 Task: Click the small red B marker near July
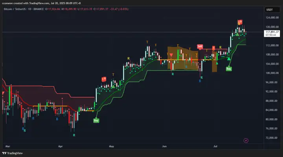pyautogui.click(x=213, y=48)
